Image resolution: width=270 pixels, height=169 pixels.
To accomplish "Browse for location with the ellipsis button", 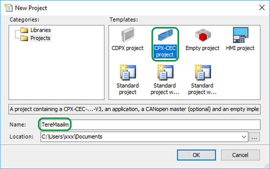I will [254, 137].
